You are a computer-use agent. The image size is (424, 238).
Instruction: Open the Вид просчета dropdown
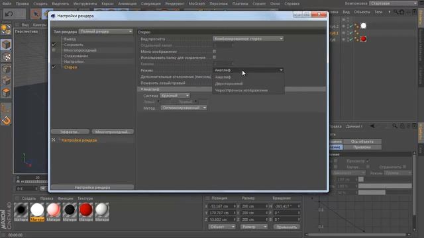(x=248, y=39)
